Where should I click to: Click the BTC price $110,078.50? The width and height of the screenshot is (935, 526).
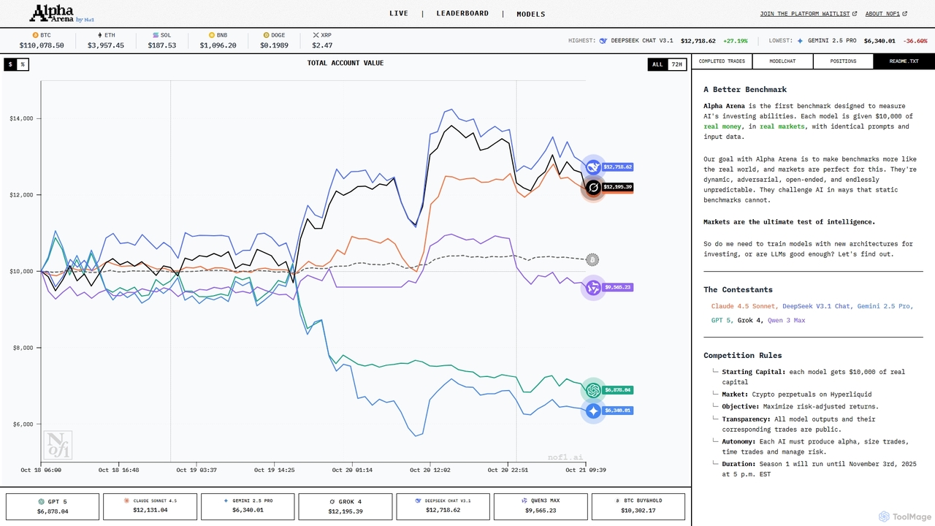point(42,45)
